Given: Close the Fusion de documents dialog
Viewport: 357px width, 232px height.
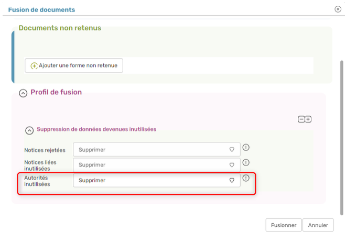Looking at the screenshot, I should [338, 9].
